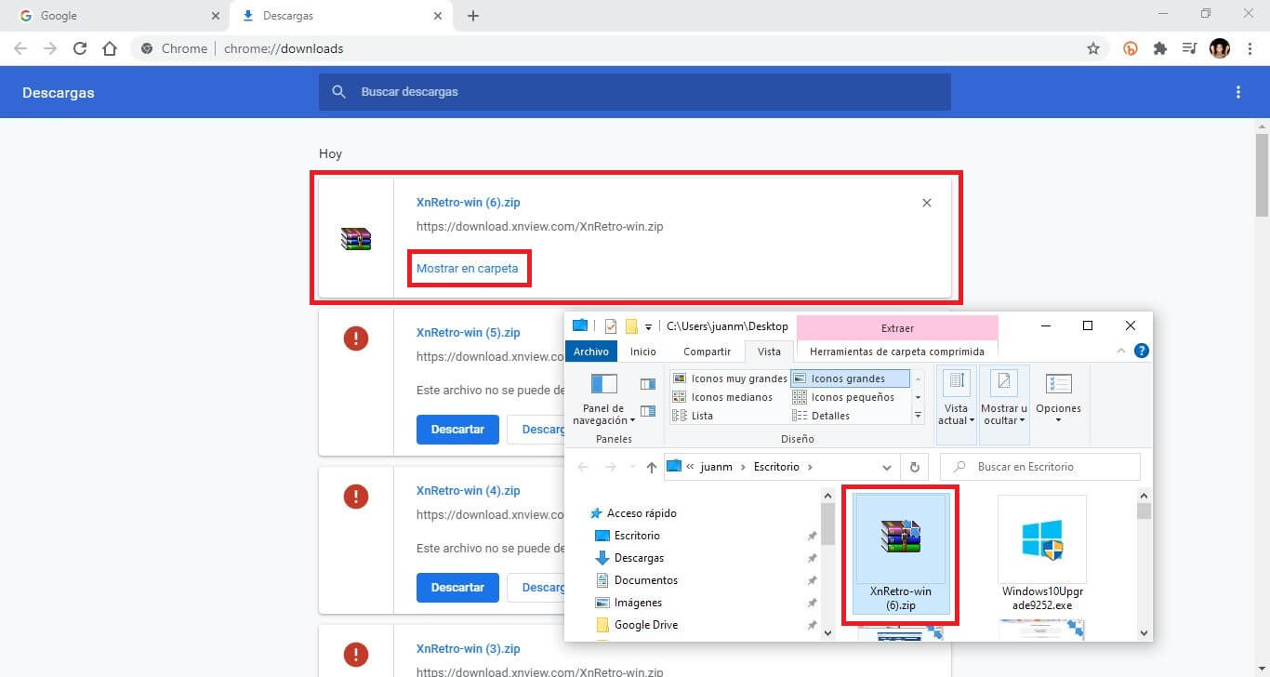Switch to the Inicio ribbon tab

(x=643, y=352)
